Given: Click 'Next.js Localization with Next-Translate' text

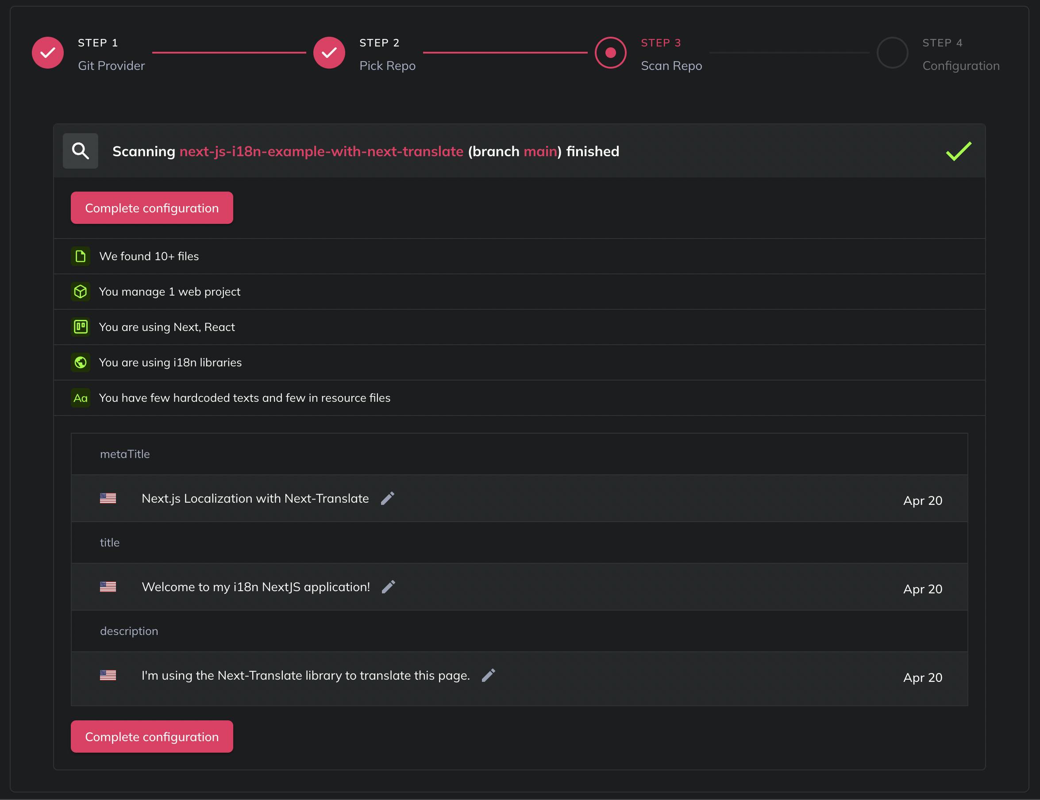Looking at the screenshot, I should pyautogui.click(x=255, y=499).
